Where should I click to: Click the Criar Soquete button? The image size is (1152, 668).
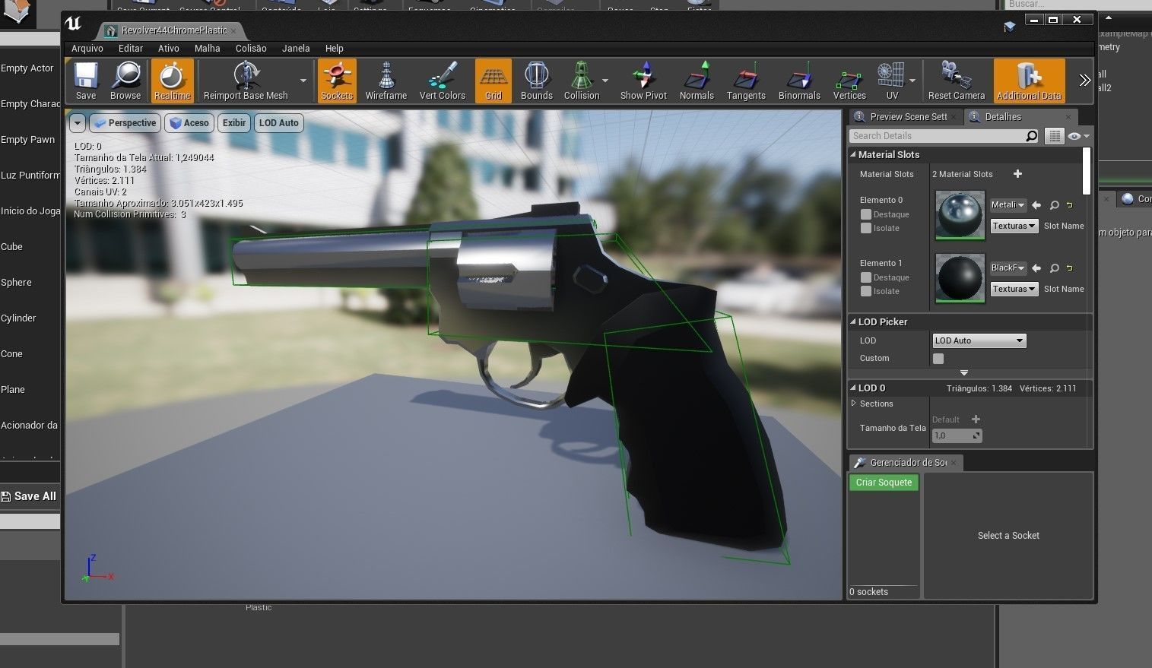point(884,483)
